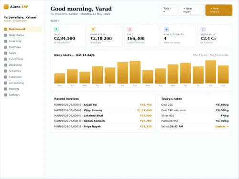Click the Payments In amount ₹2,18,200
This screenshot has height=179, width=239.
click(101, 38)
